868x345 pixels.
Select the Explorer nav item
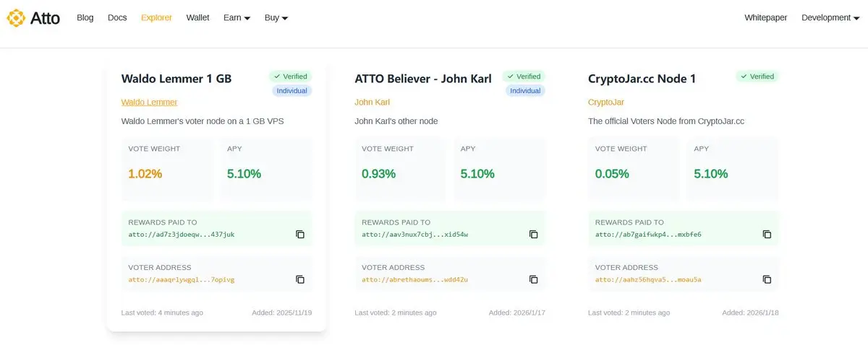click(x=156, y=17)
